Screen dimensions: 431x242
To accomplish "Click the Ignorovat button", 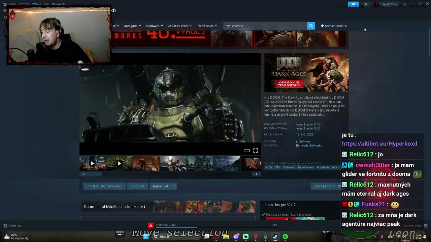I will [x=161, y=186].
